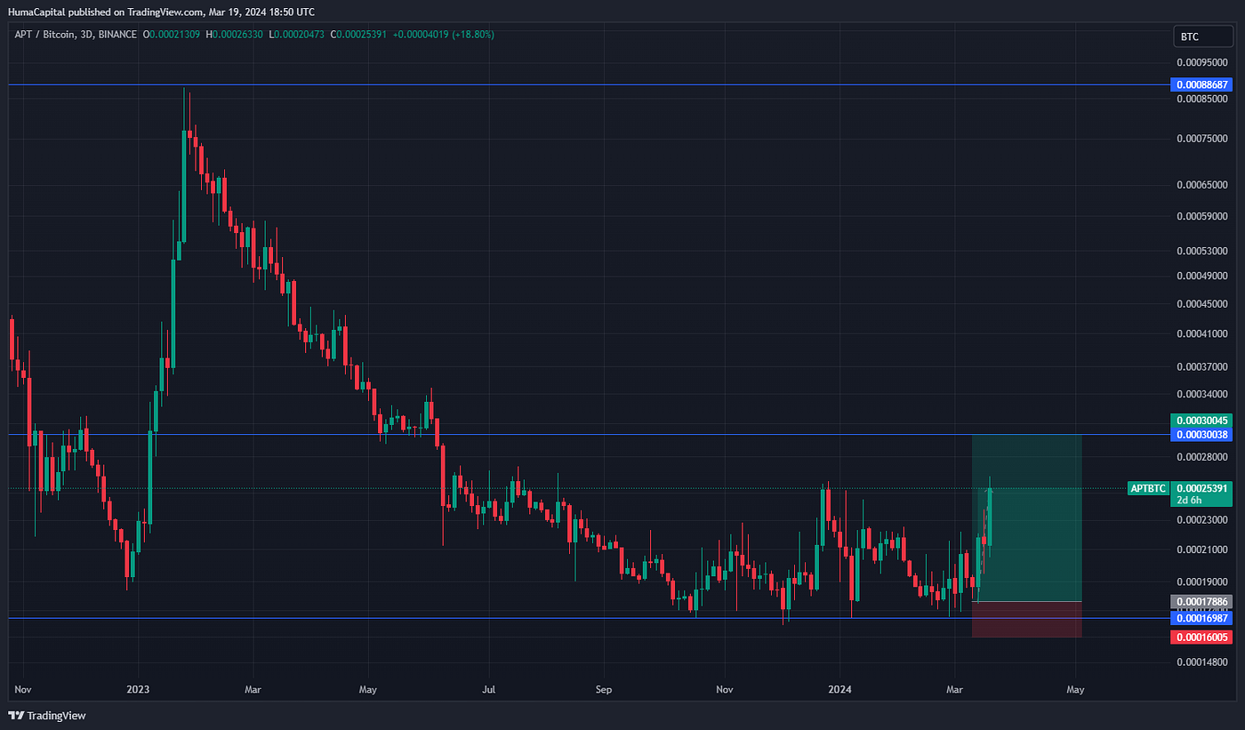This screenshot has width=1245, height=730.
Task: Click the H0.00026330 high value
Action: coord(236,35)
